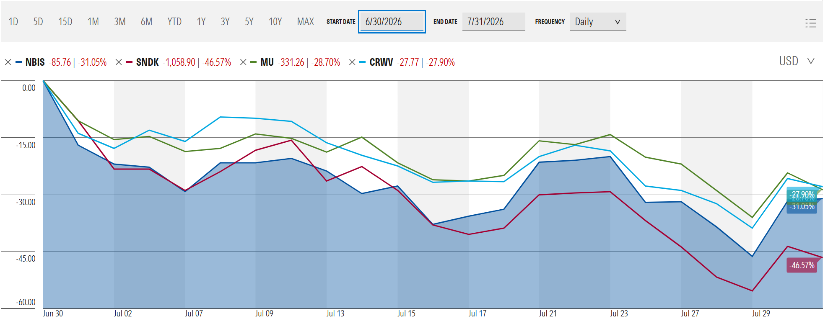Screen dimensions: 828x334
Task: Select the 1Y time range
Action: 201,22
